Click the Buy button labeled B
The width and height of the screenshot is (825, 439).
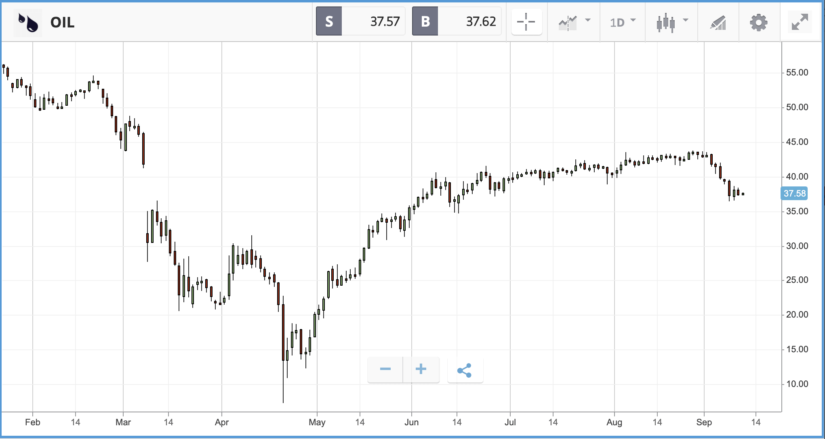[x=425, y=21]
